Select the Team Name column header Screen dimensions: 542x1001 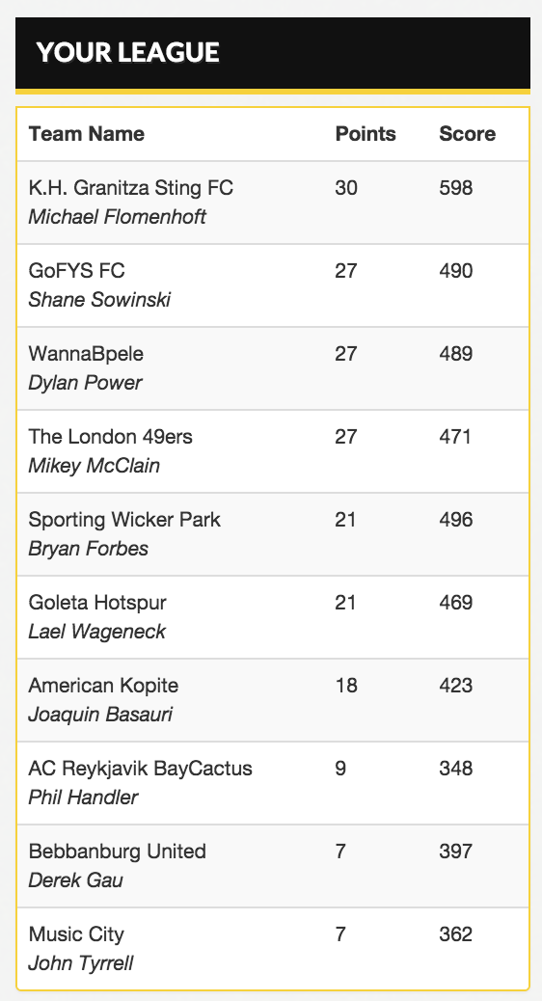[x=86, y=133]
